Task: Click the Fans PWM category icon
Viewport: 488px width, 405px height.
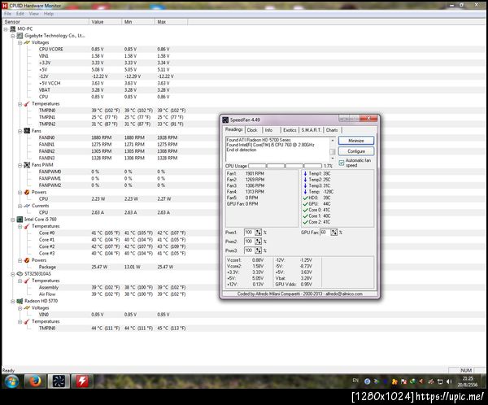Action: click(27, 165)
